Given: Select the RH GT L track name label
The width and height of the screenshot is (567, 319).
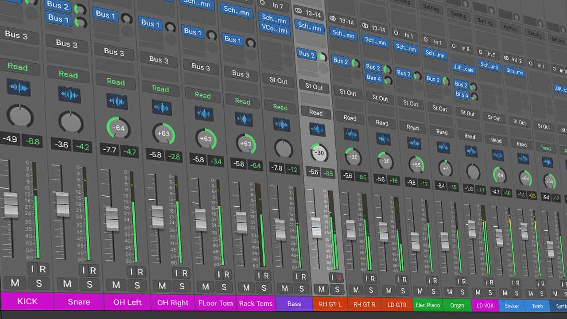Looking at the screenshot, I should (330, 304).
